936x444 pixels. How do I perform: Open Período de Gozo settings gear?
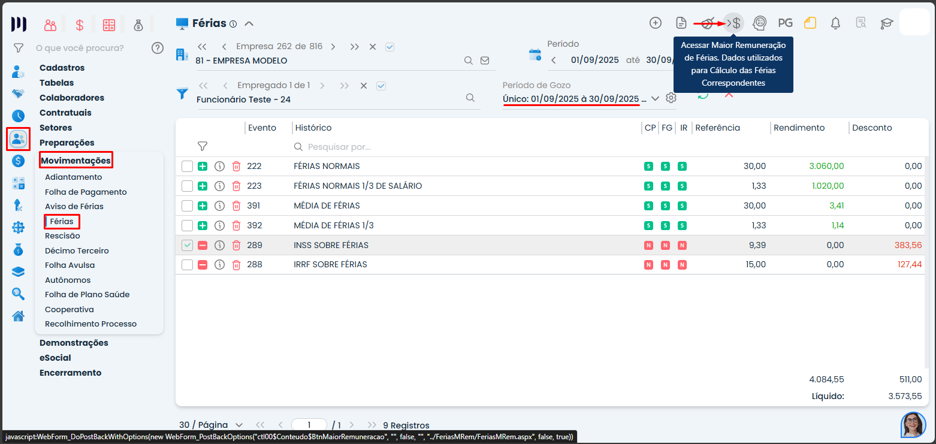coord(671,98)
